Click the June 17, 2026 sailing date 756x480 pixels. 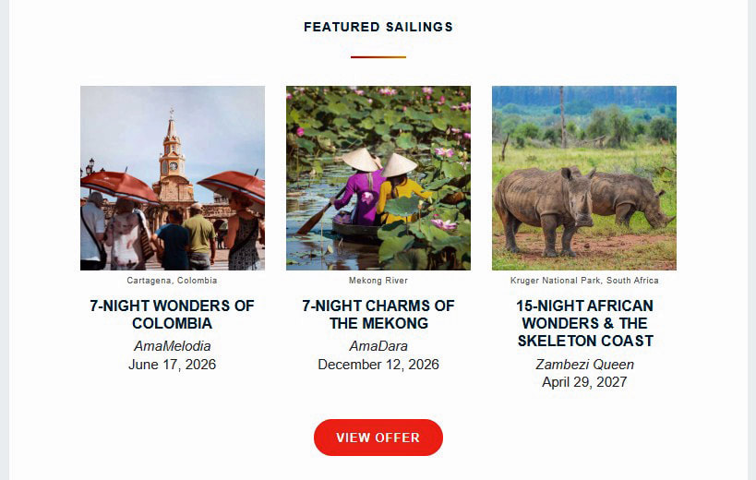[x=173, y=365]
